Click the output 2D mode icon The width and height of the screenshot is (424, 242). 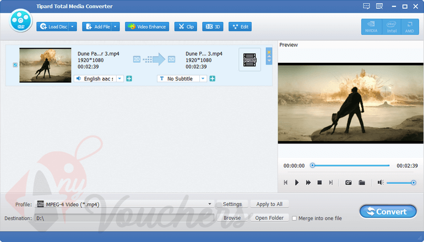(171, 59)
